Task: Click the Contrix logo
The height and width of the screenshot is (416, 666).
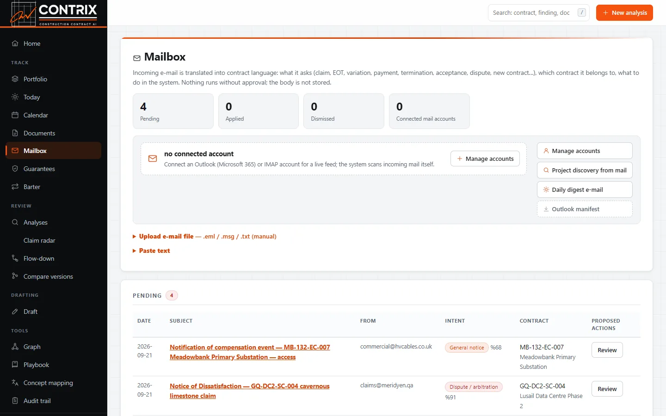Action: pos(54,13)
